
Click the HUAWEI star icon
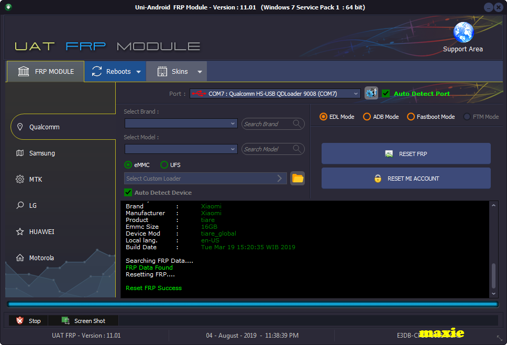click(x=20, y=231)
